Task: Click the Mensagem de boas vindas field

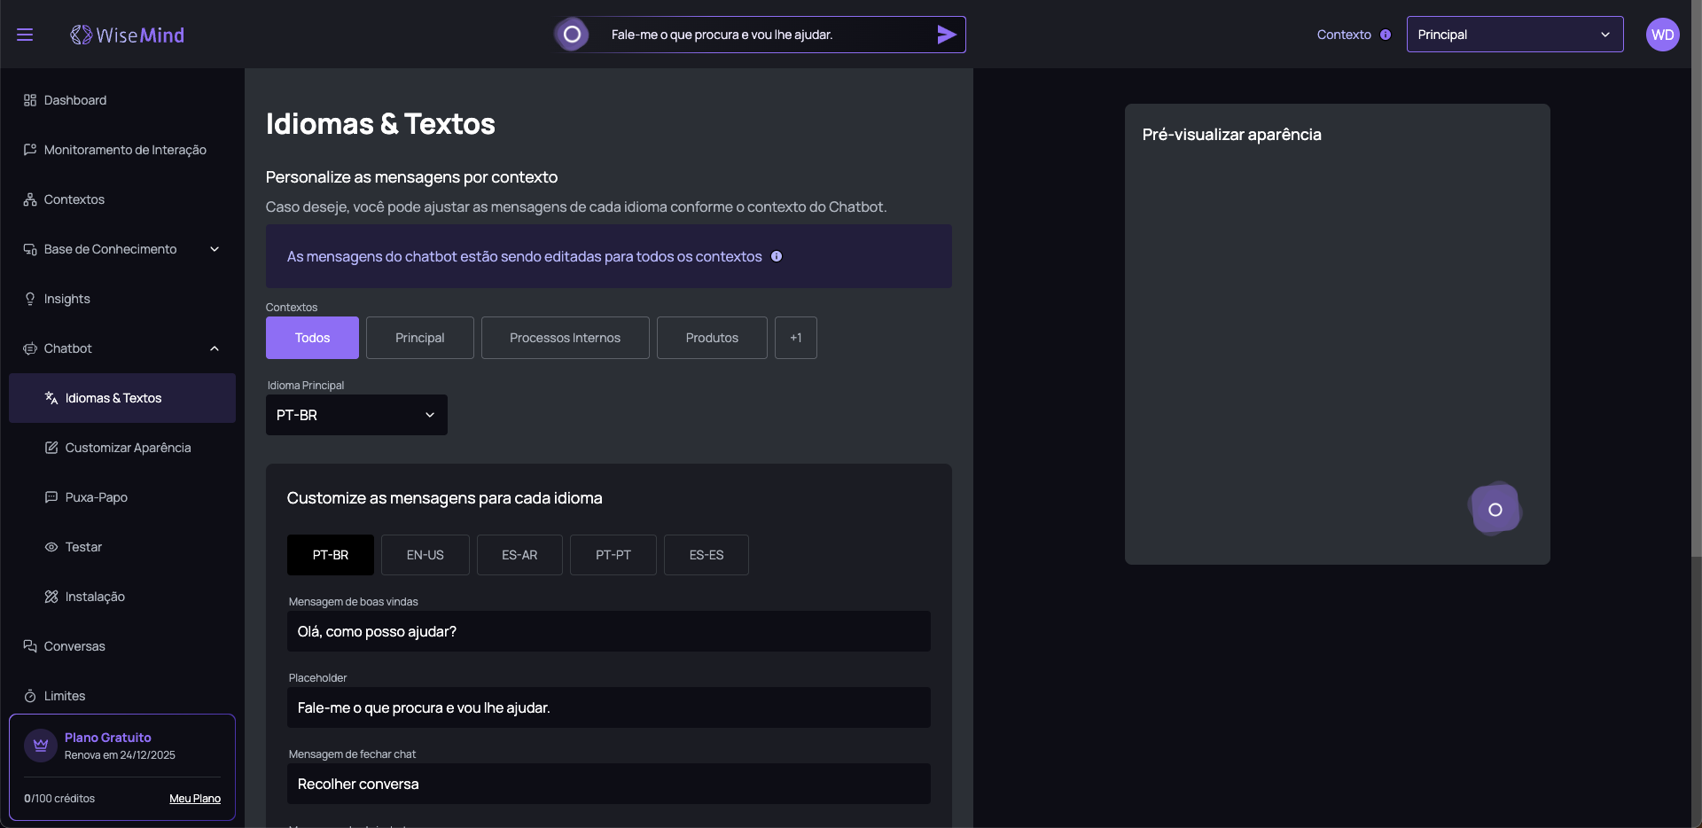Action: 608,631
